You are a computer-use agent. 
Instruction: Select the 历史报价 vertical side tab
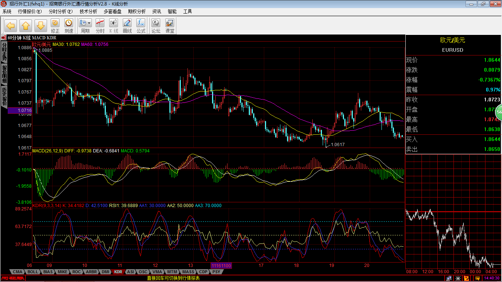4,97
